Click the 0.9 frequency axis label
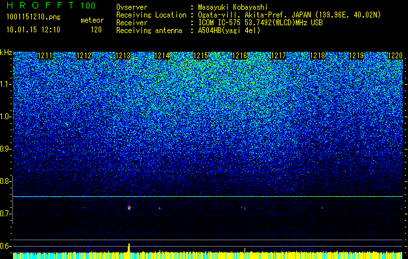Image resolution: width=408 pixels, height=259 pixels. click(5, 149)
